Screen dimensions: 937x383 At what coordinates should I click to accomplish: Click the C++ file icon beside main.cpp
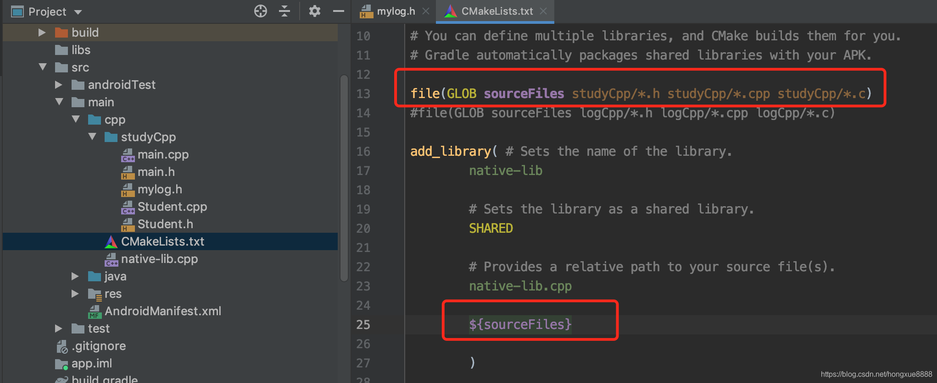point(128,155)
